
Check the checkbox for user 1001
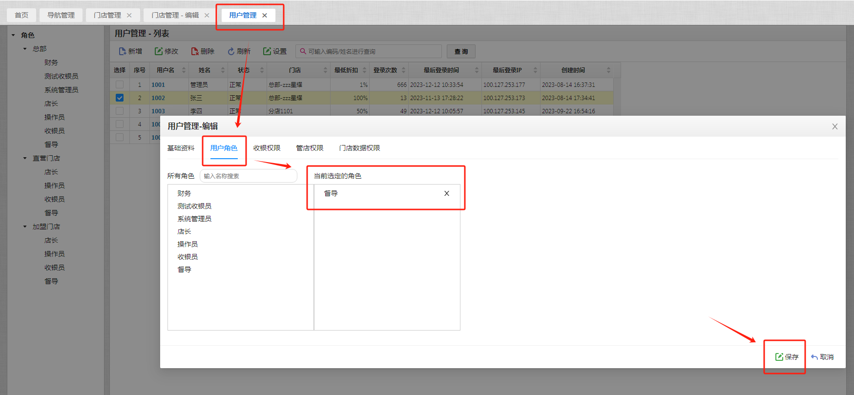[x=120, y=84]
